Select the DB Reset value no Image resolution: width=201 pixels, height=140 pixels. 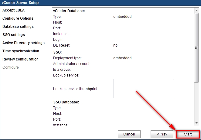click(115, 45)
